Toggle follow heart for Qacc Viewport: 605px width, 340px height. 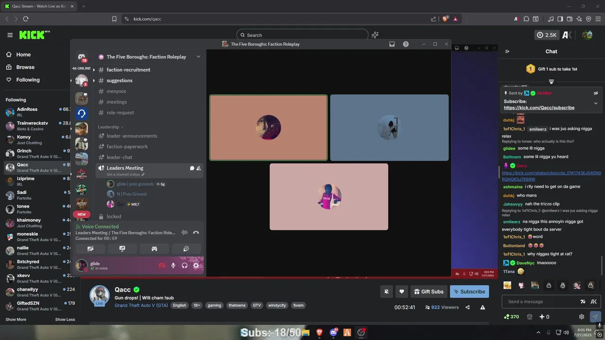click(402, 292)
